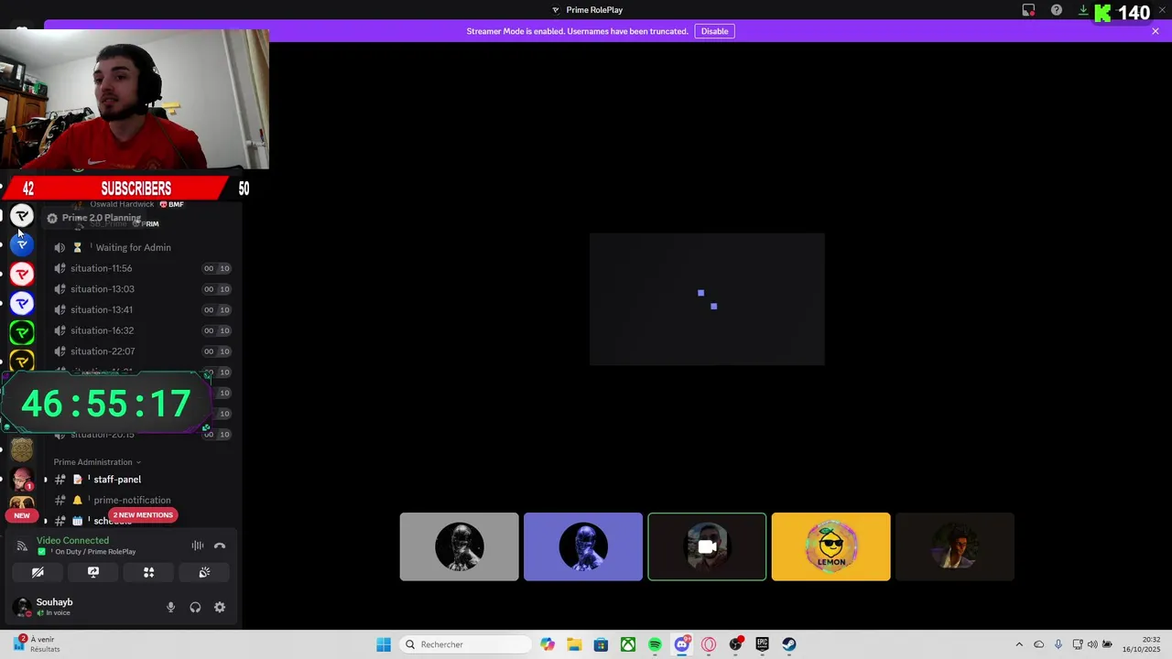Open Steam from taskbar
The image size is (1172, 659).
(789, 644)
